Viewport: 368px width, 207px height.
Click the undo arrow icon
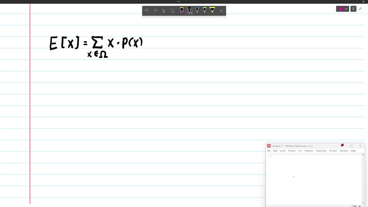pyautogui.click(x=147, y=11)
